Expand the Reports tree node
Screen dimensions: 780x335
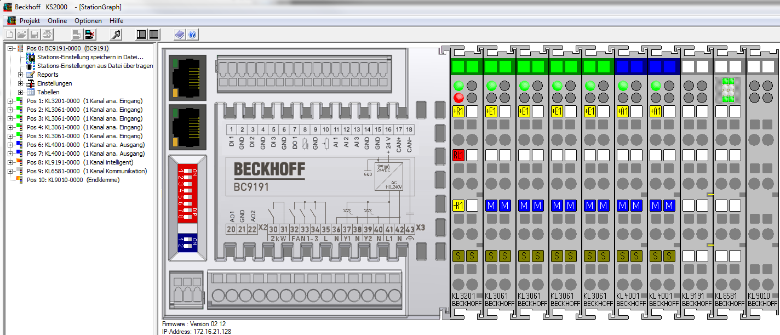pos(21,75)
